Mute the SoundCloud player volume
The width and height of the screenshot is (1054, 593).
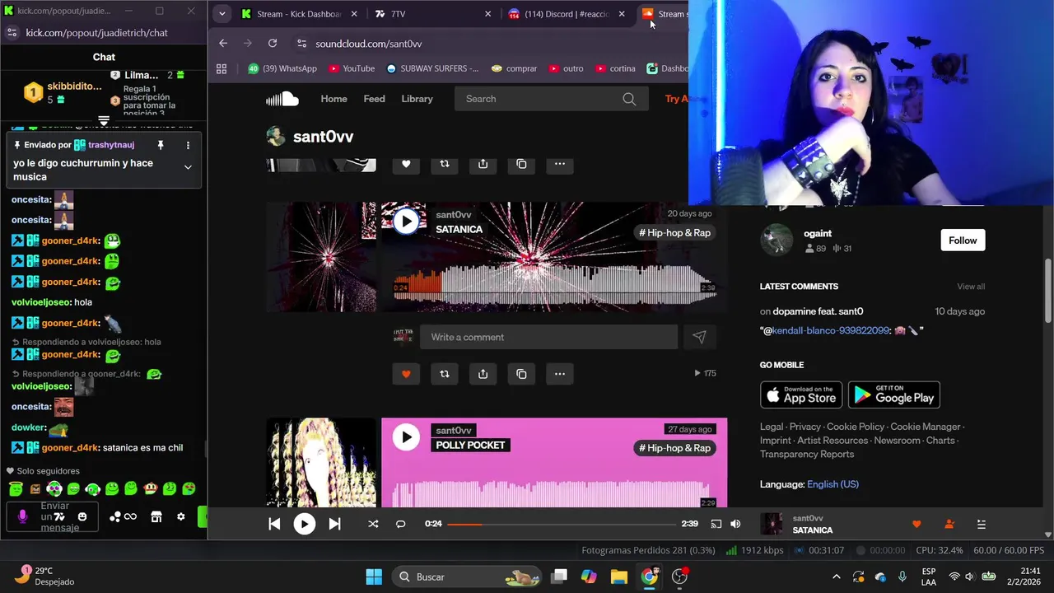coord(735,524)
